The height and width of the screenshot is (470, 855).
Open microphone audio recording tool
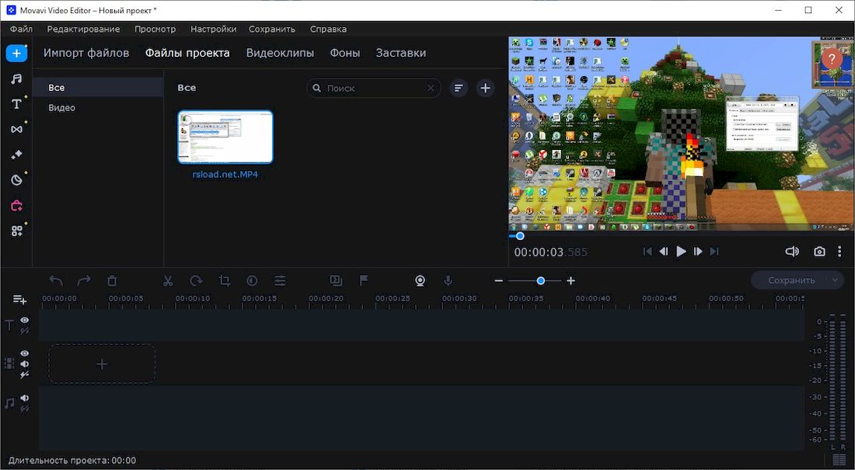[x=448, y=280]
